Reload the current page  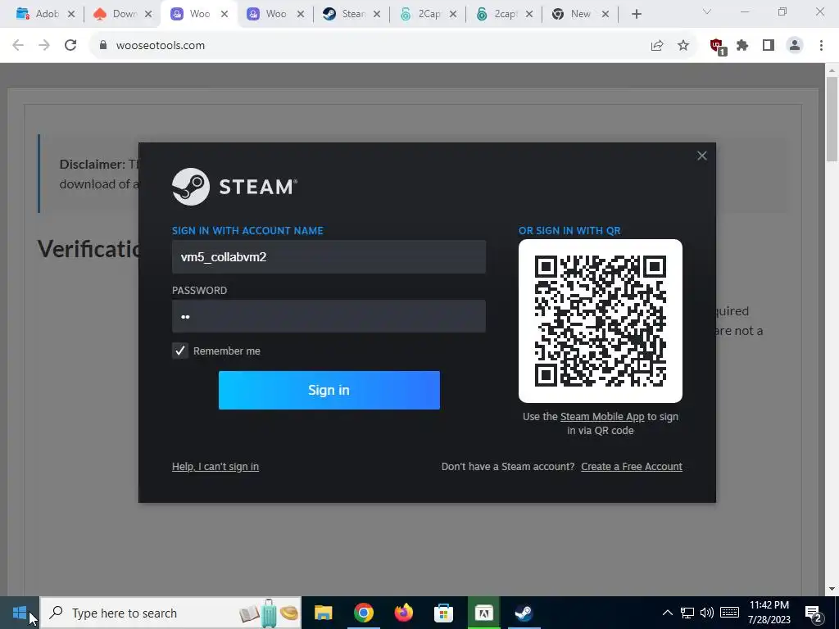pyautogui.click(x=70, y=46)
